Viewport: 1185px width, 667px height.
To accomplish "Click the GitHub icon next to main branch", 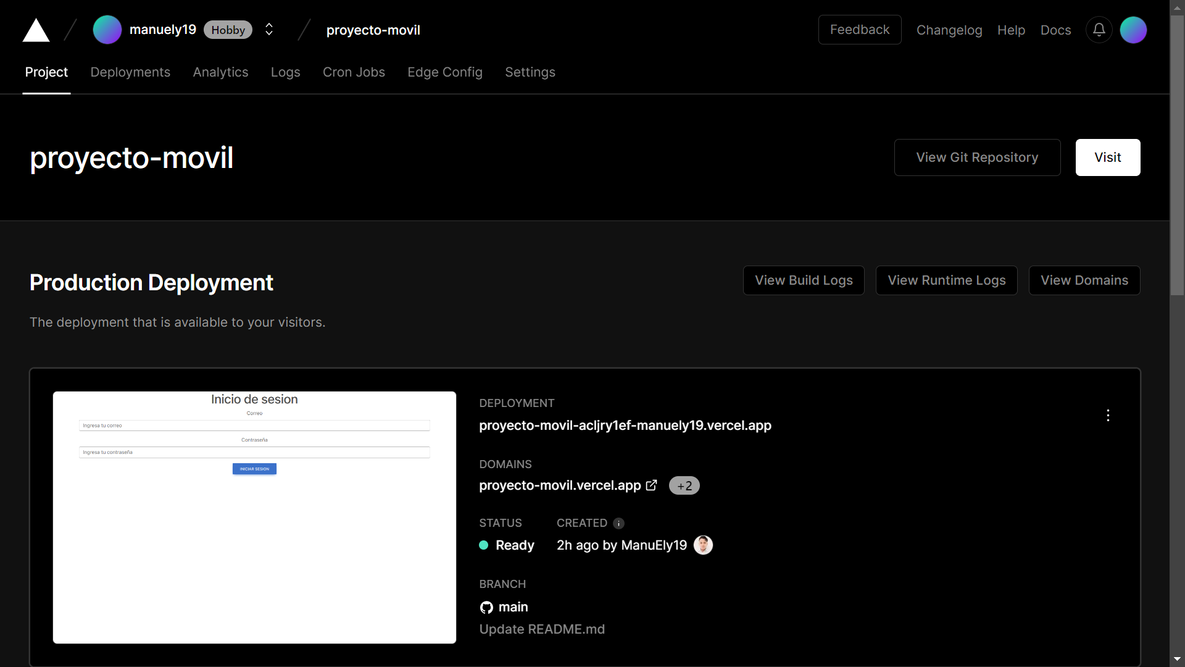I will [x=486, y=607].
